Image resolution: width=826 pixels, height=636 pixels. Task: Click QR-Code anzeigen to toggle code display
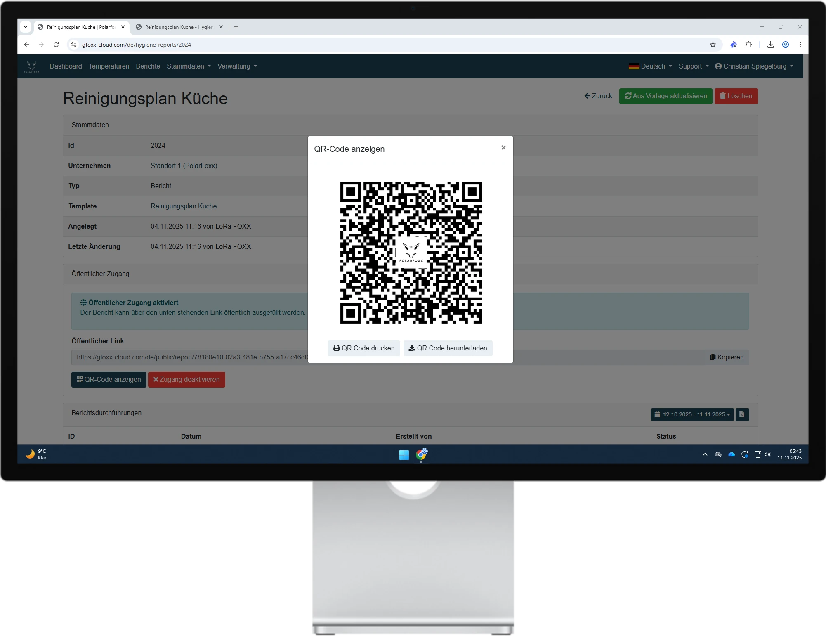(109, 380)
